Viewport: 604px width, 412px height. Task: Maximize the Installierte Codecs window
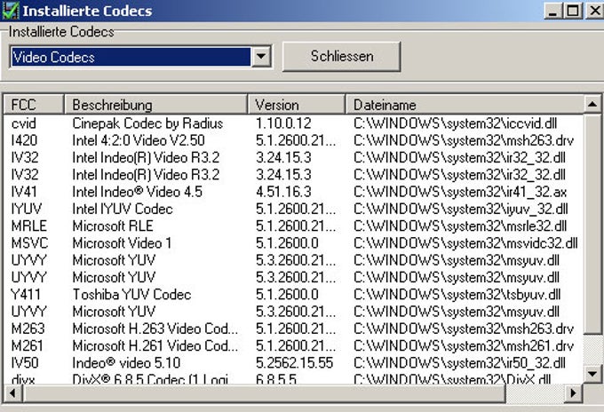pos(572,11)
